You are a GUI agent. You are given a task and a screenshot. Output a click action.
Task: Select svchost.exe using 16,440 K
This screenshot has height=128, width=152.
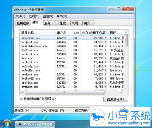(72, 54)
